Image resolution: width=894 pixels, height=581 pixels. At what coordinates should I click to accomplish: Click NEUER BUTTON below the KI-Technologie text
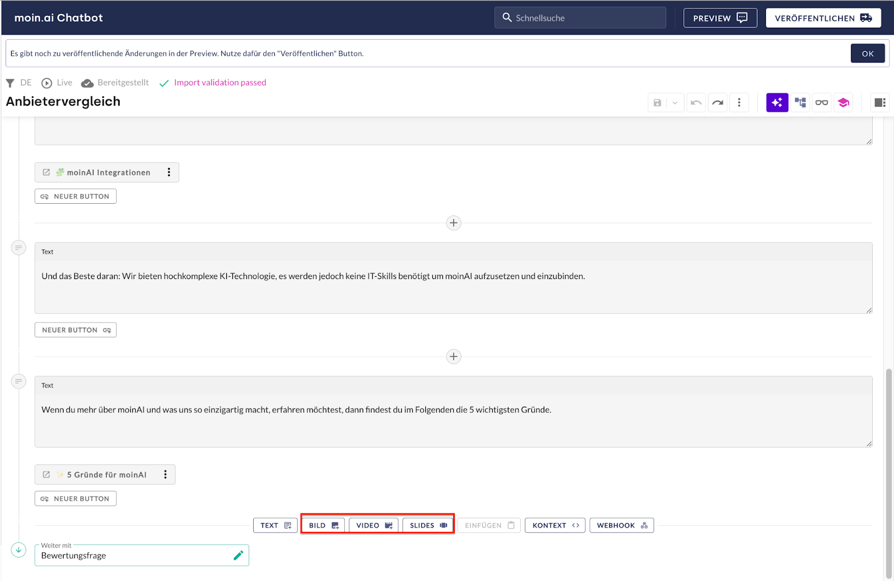click(x=75, y=330)
